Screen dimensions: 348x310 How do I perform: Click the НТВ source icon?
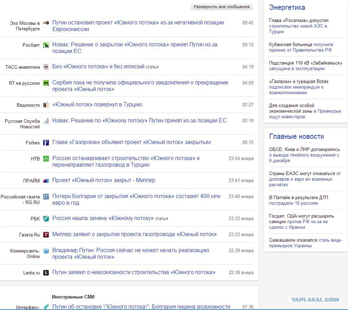click(x=46, y=159)
